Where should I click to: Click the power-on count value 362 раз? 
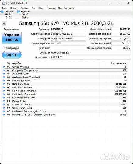point(121,43)
